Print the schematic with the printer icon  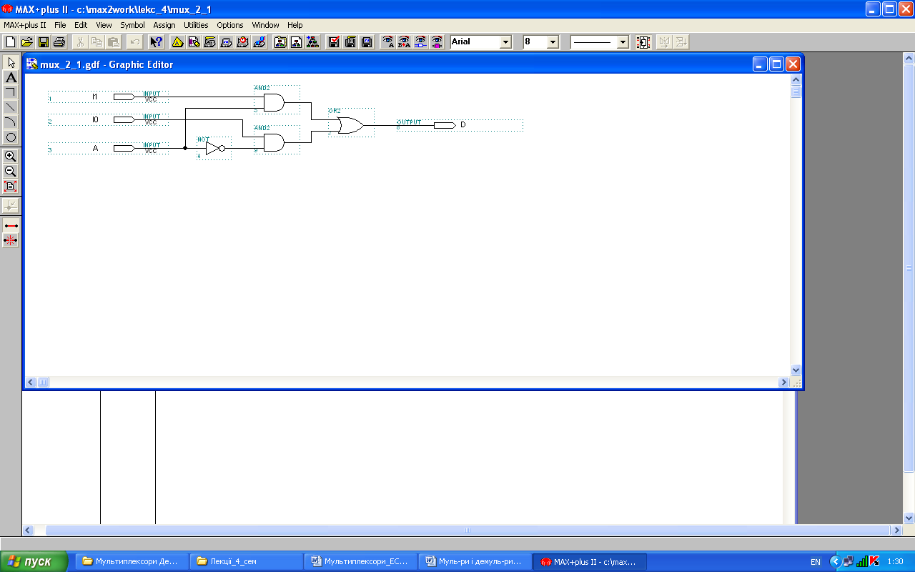[59, 42]
